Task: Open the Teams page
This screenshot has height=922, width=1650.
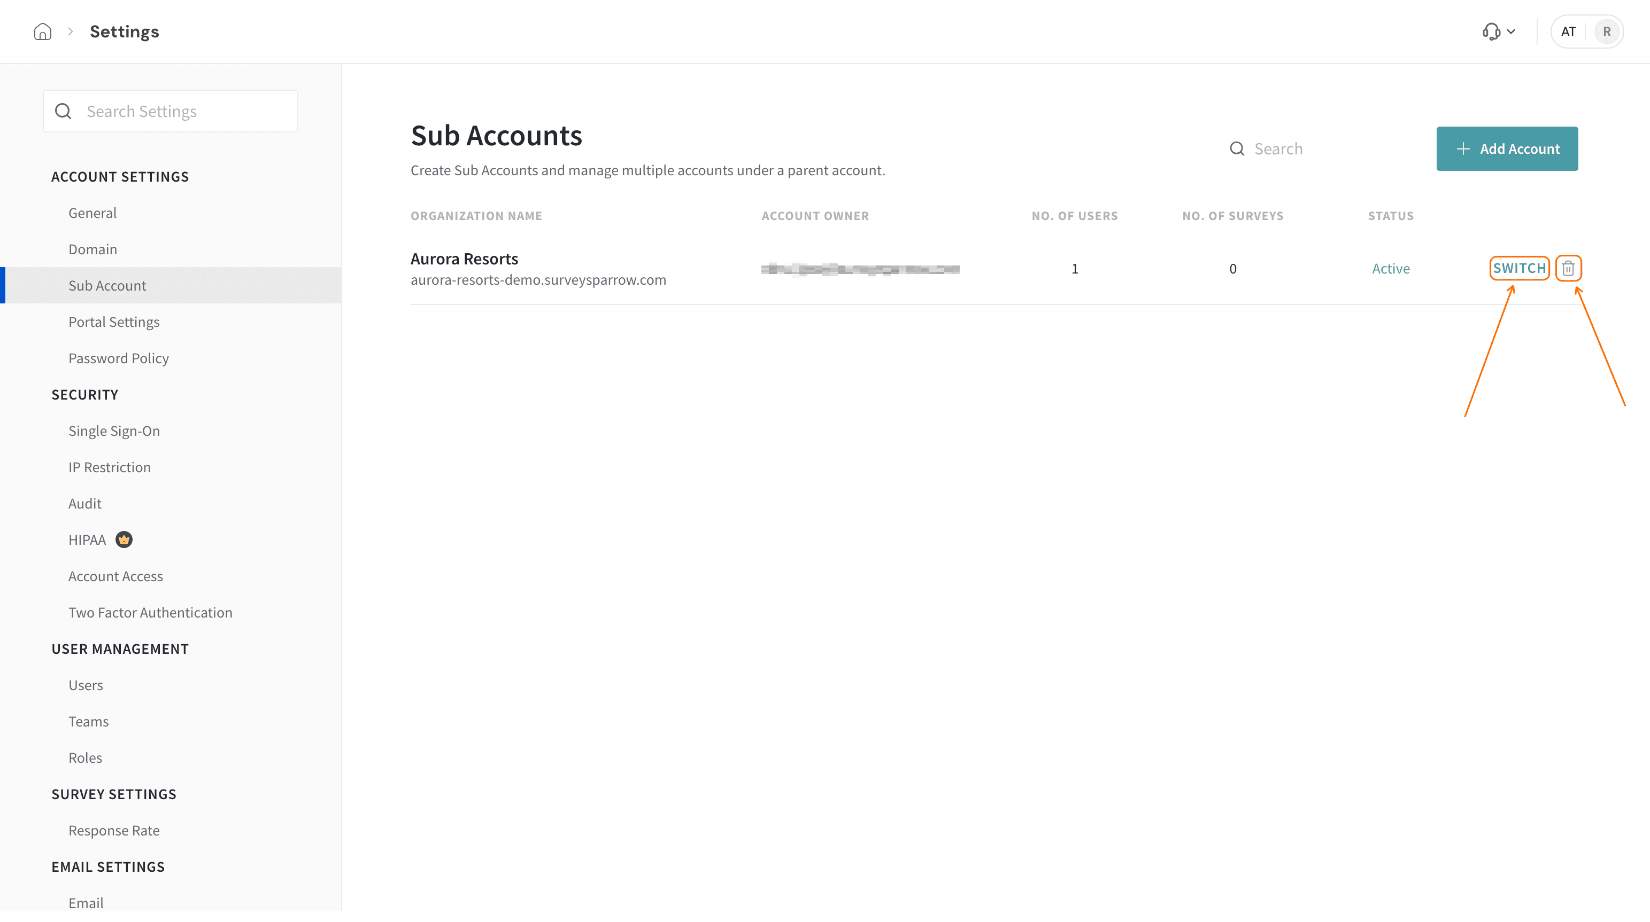Action: pyautogui.click(x=88, y=722)
